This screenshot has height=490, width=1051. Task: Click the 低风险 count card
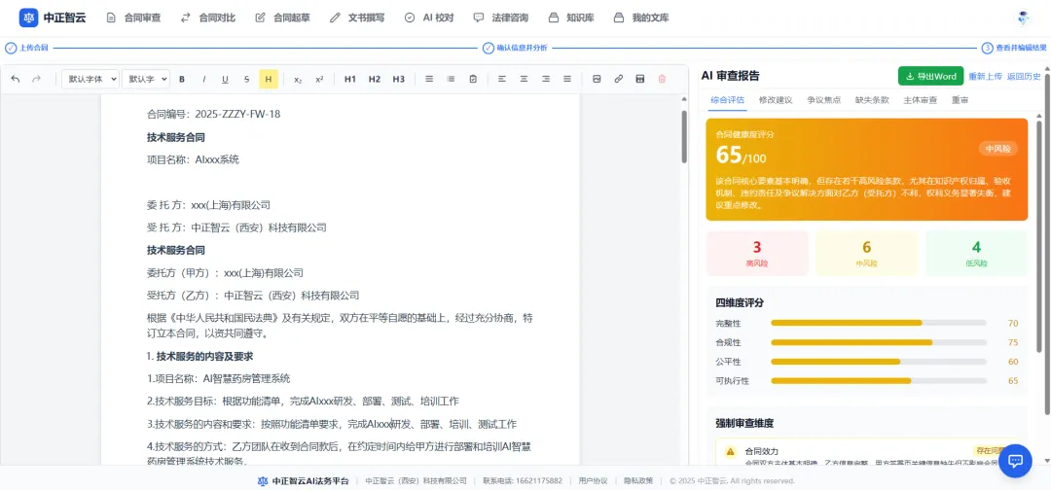coord(976,253)
